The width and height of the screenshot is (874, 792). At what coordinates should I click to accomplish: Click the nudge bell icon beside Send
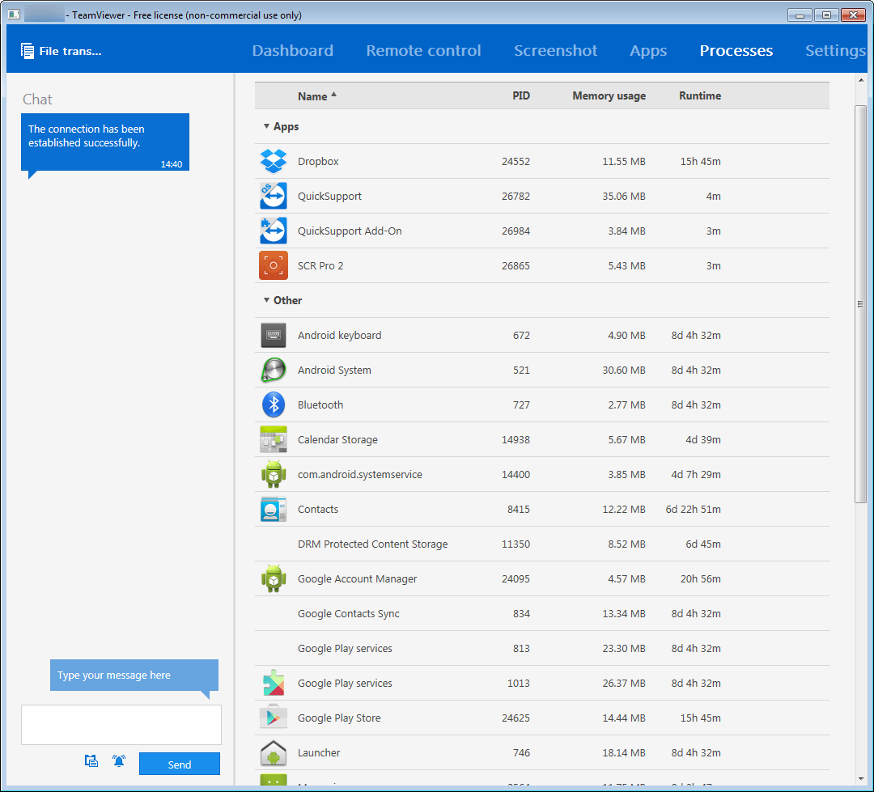119,760
